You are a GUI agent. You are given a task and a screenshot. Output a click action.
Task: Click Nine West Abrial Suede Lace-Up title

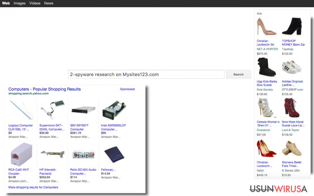click(293, 123)
